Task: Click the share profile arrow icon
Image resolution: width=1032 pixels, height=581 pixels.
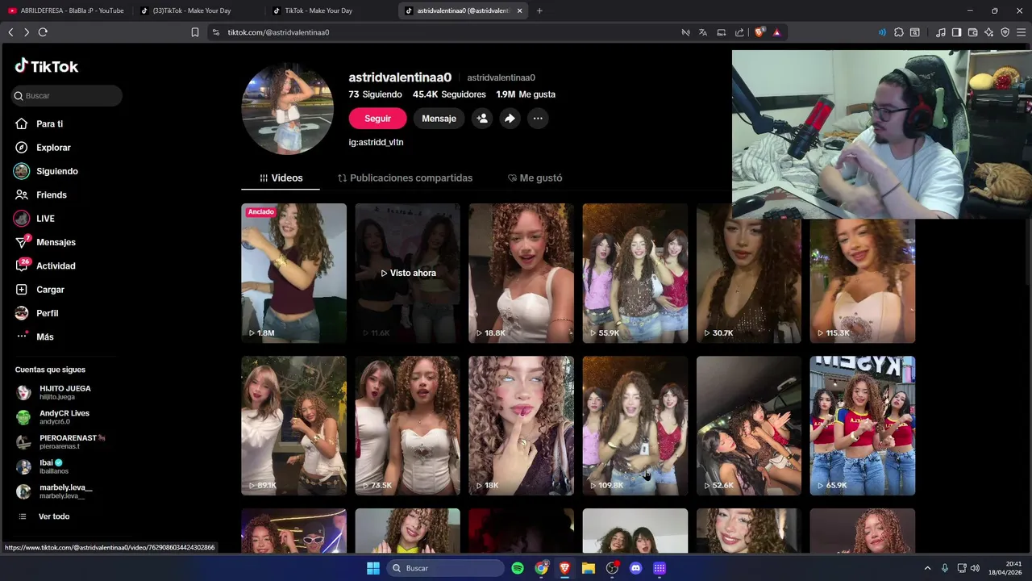Action: [510, 119]
